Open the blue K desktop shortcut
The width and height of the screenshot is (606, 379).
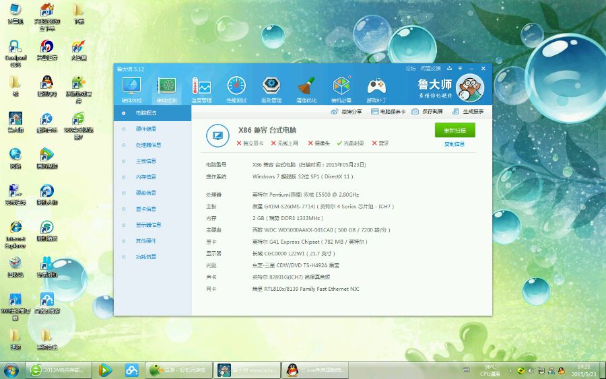click(46, 122)
